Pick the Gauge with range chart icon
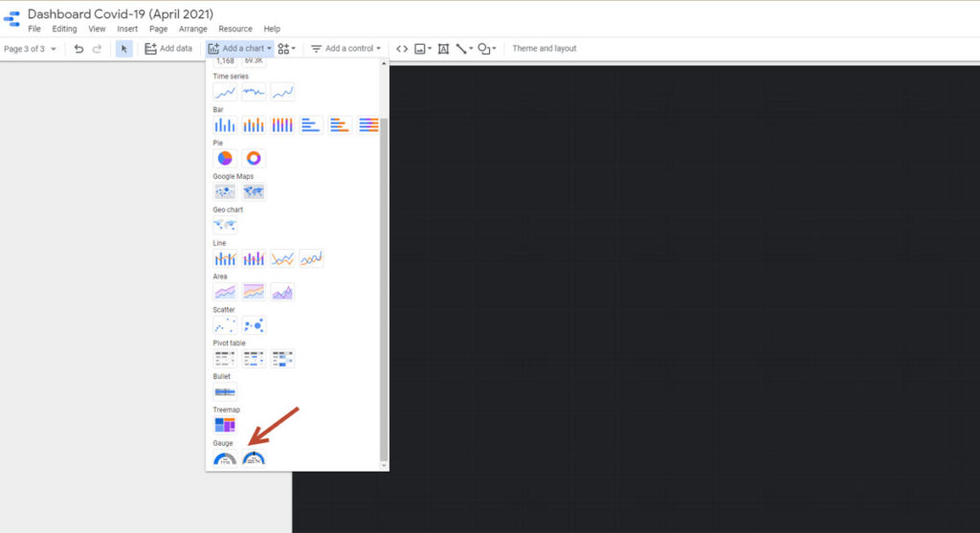Viewport: 980px width, 533px height. tap(254, 458)
